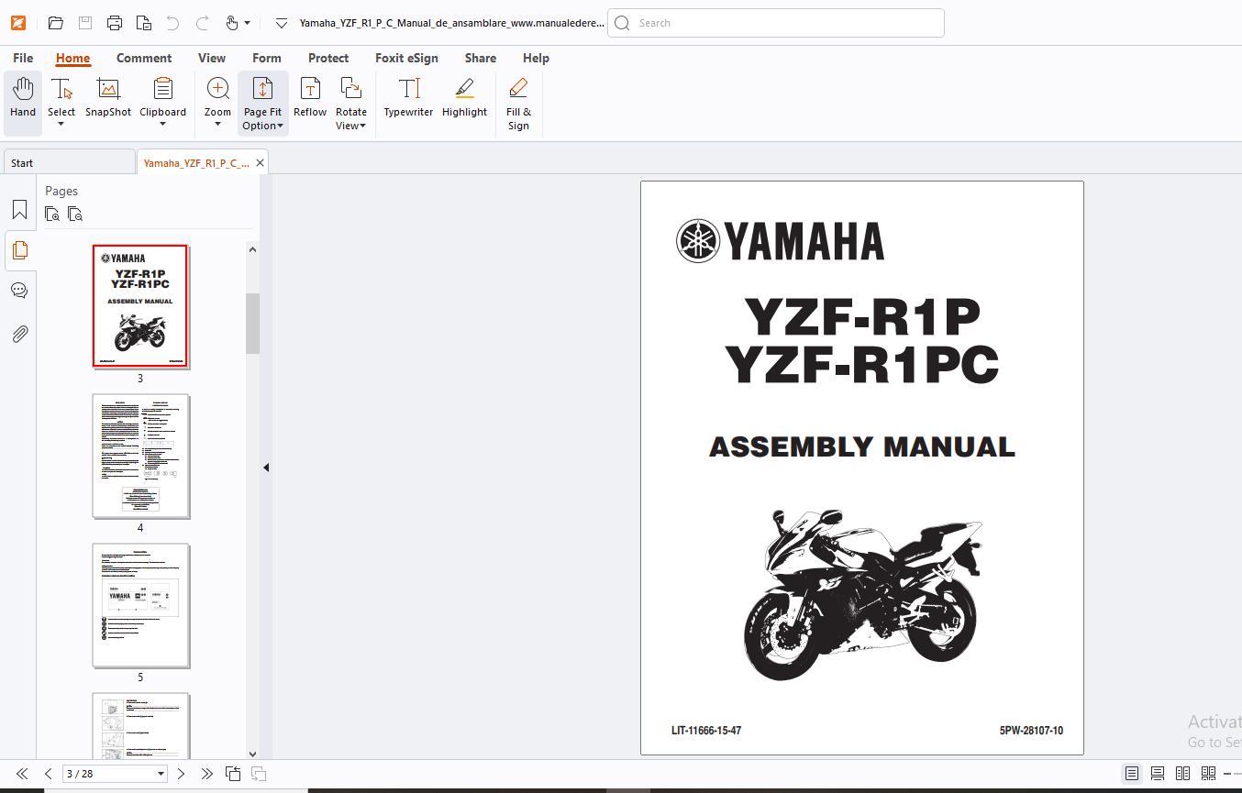The height and width of the screenshot is (793, 1242).
Task: Open the Attachments paperclip panel
Action: click(x=19, y=334)
